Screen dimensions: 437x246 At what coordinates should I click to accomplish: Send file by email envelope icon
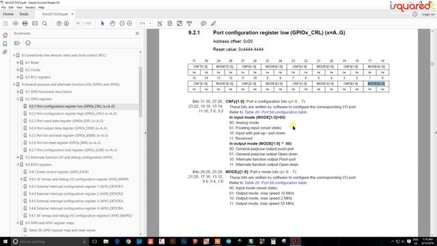(35, 24)
